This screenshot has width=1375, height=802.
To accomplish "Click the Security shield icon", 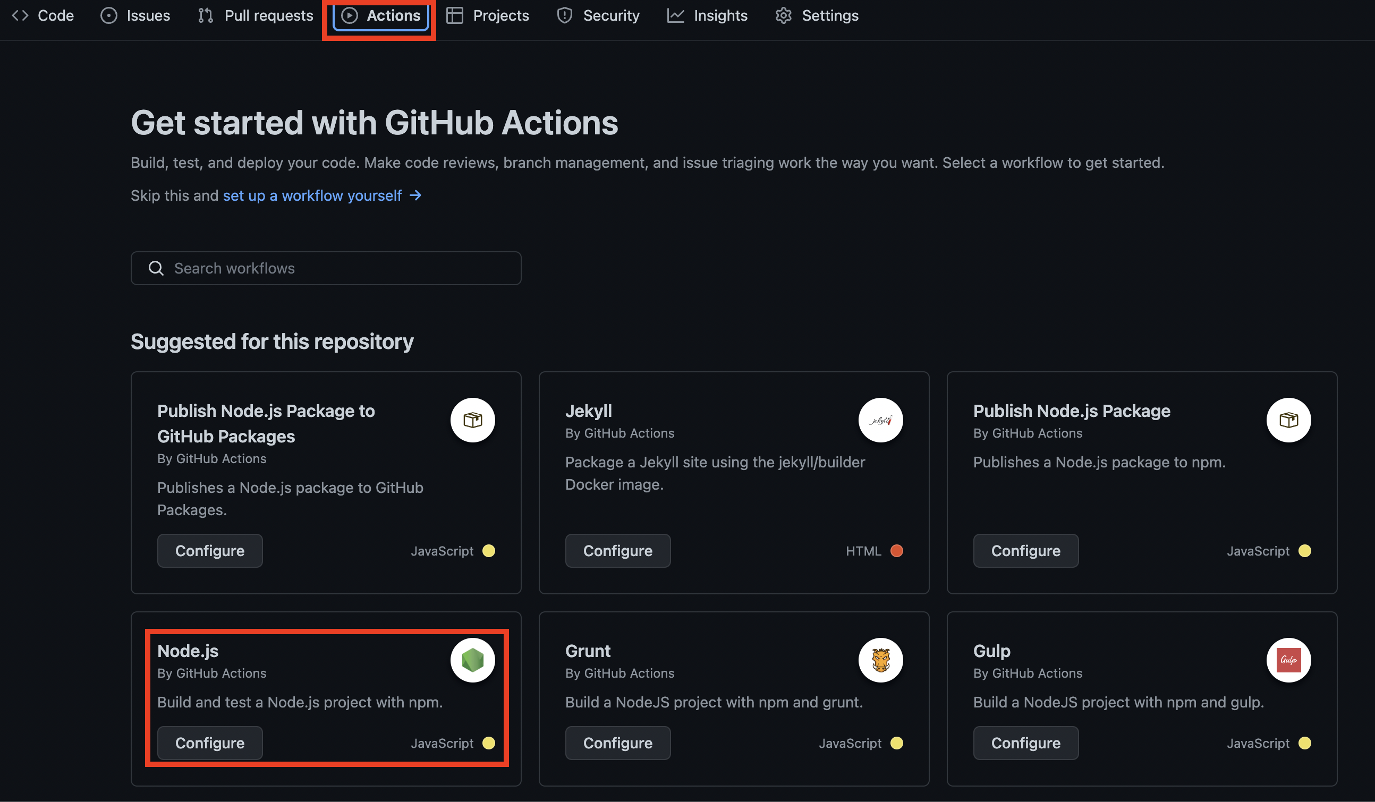I will [565, 15].
